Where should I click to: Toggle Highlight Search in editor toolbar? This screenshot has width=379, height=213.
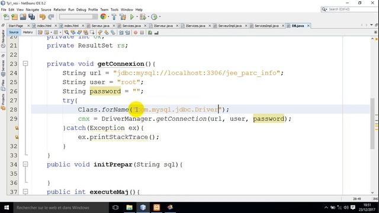click(86, 33)
